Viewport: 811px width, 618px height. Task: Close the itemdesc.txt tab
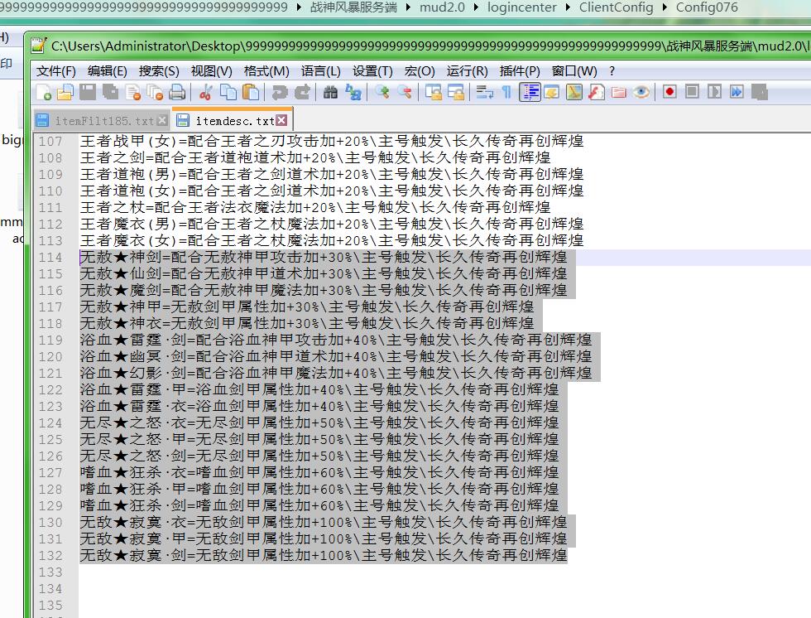tap(281, 121)
